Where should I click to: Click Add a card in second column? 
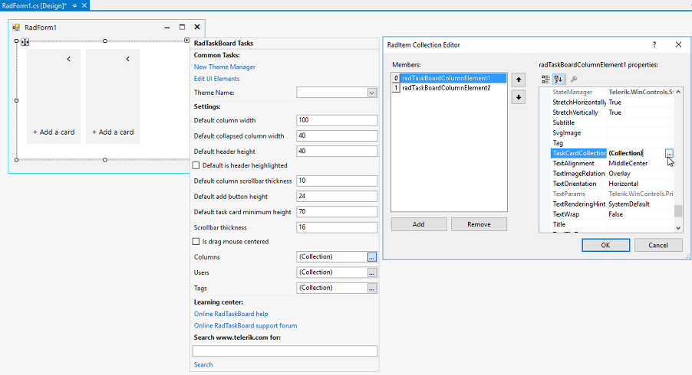coord(113,132)
